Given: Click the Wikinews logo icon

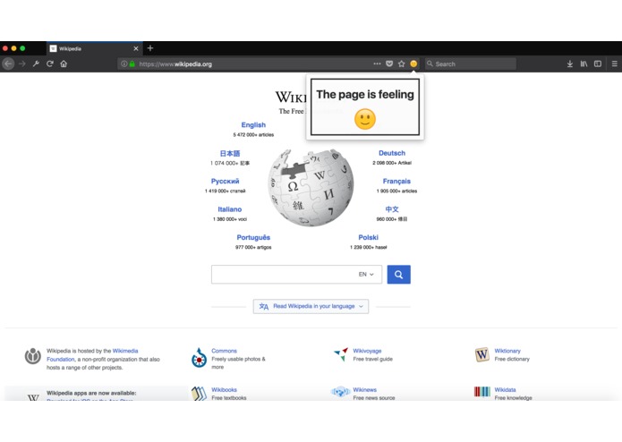Looking at the screenshot, I should click(340, 392).
